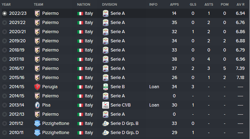Select the 2010/11 season radio button
This screenshot has width=250, height=139.
(x=5, y=133)
